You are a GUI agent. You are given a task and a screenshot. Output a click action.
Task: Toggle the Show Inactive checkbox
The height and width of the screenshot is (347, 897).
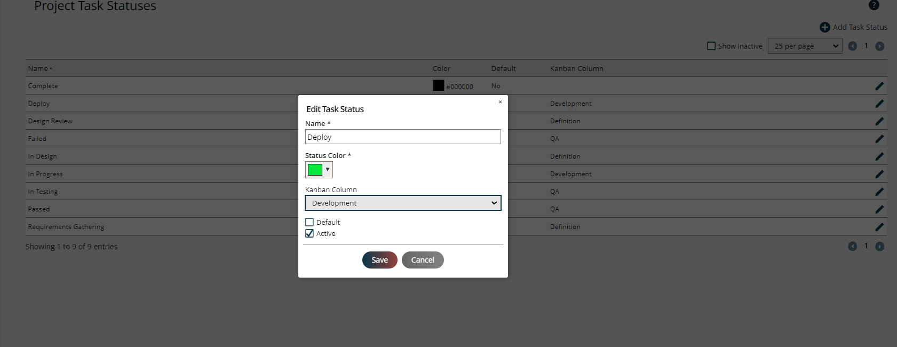point(711,46)
